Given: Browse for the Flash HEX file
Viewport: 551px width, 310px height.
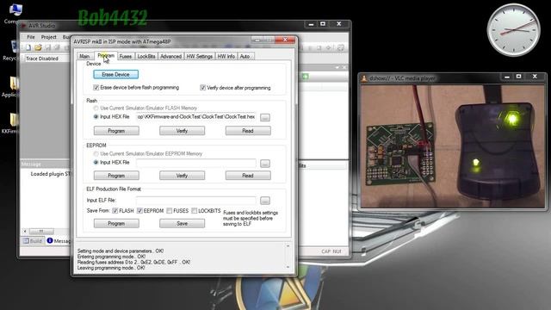Looking at the screenshot, I should pyautogui.click(x=265, y=117).
